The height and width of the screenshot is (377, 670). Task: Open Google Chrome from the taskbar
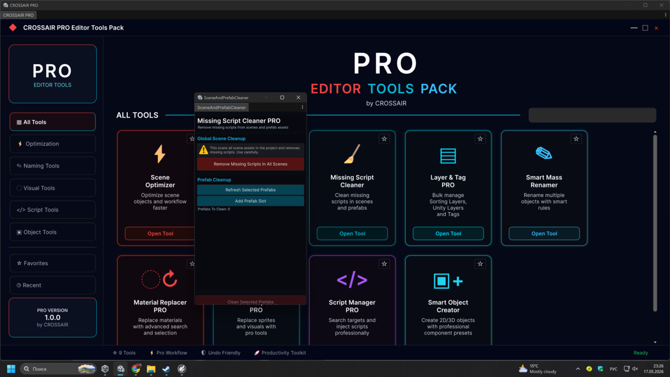coord(136,369)
